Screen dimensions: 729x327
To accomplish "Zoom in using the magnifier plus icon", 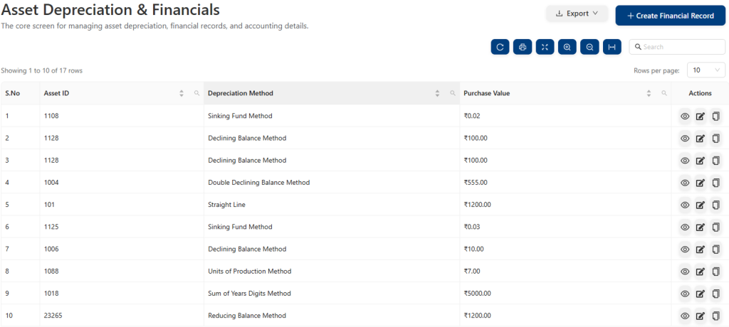I will tap(567, 47).
